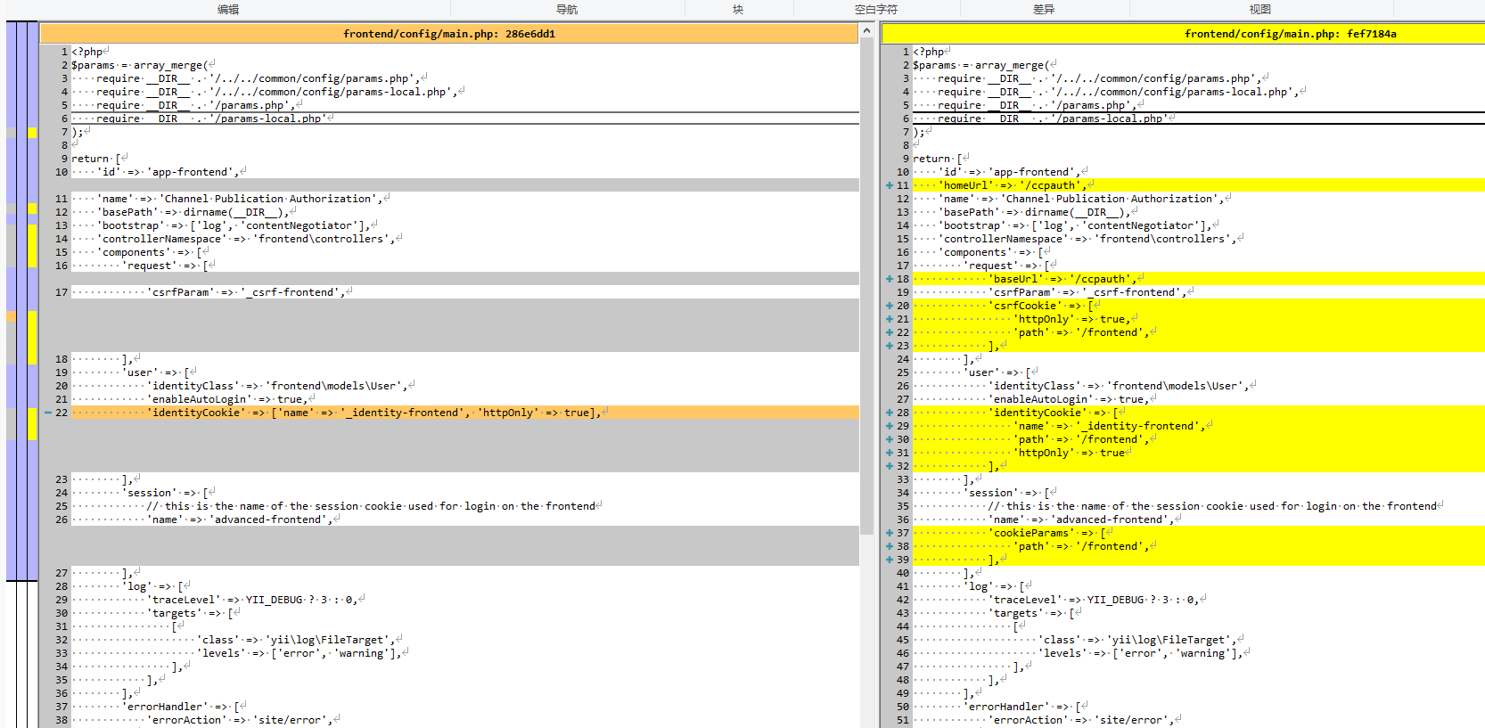Click the left pane vertical scrollbar thumb
Image resolution: width=1485 pixels, height=728 pixels.
(x=866, y=285)
